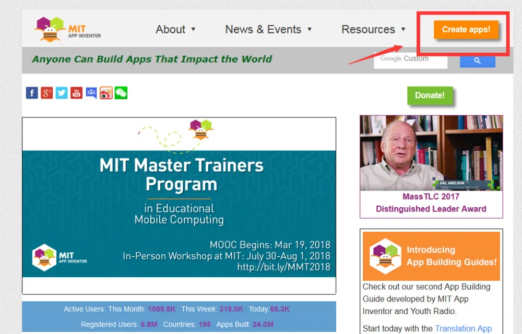
Task: Open the YouTube social icon
Action: [76, 93]
